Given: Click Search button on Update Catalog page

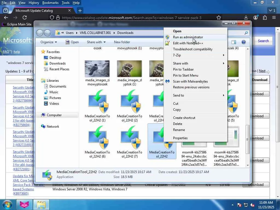Looking at the screenshot, I should coord(263,41).
